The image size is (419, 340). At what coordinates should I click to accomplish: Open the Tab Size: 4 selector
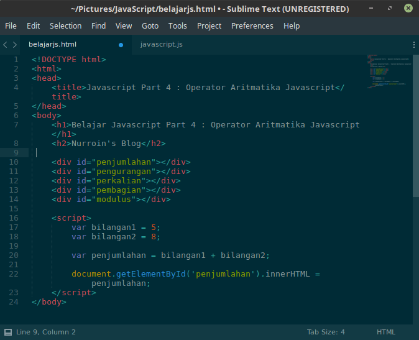pyautogui.click(x=326, y=332)
